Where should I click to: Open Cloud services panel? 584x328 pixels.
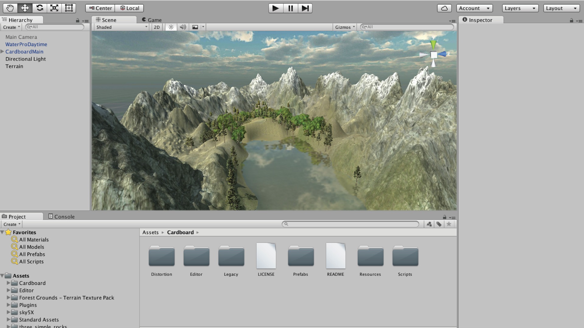click(x=444, y=8)
